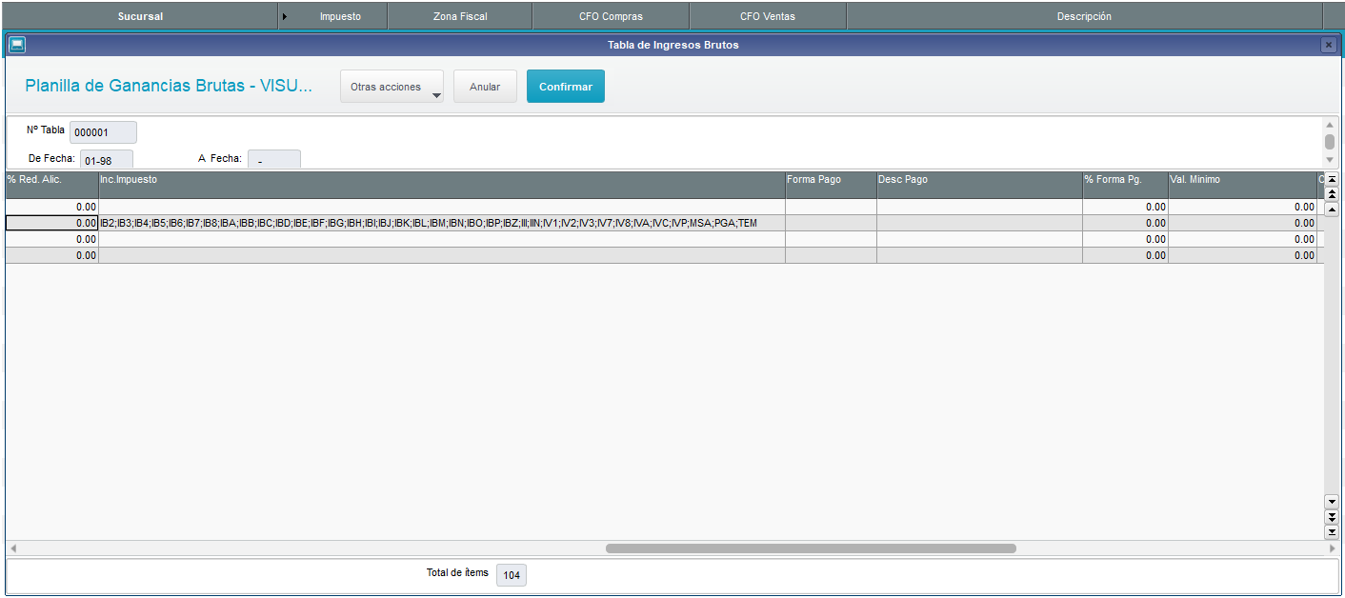Click the Descripción column header in the background window
The image size is (1345, 598).
(x=1084, y=16)
